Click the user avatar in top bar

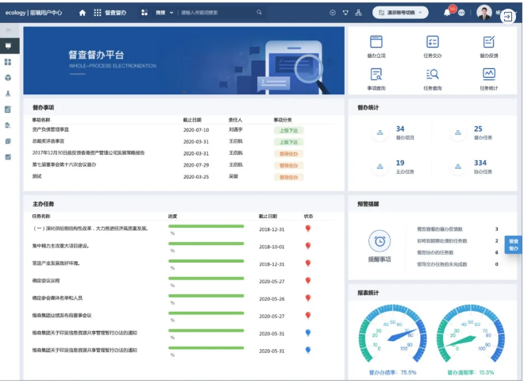click(484, 13)
